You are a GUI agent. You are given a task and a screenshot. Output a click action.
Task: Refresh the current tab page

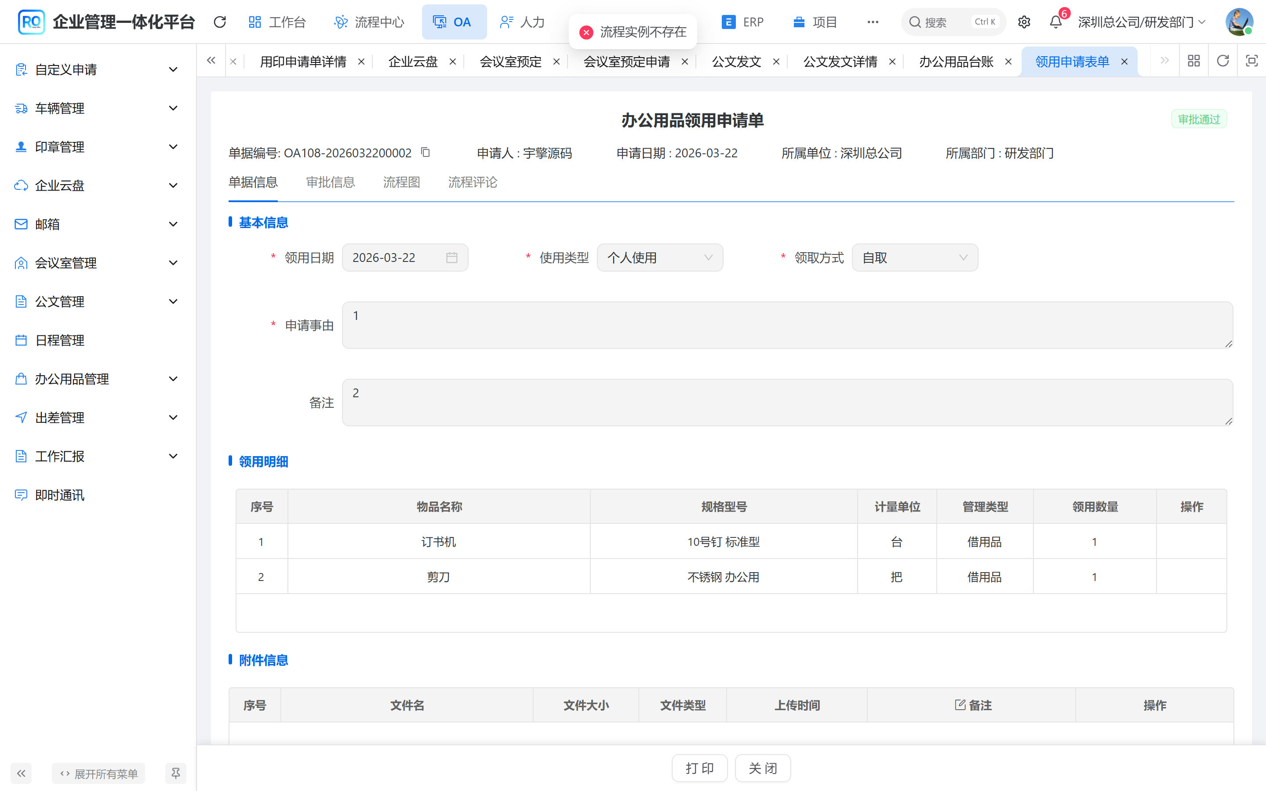click(x=1222, y=61)
